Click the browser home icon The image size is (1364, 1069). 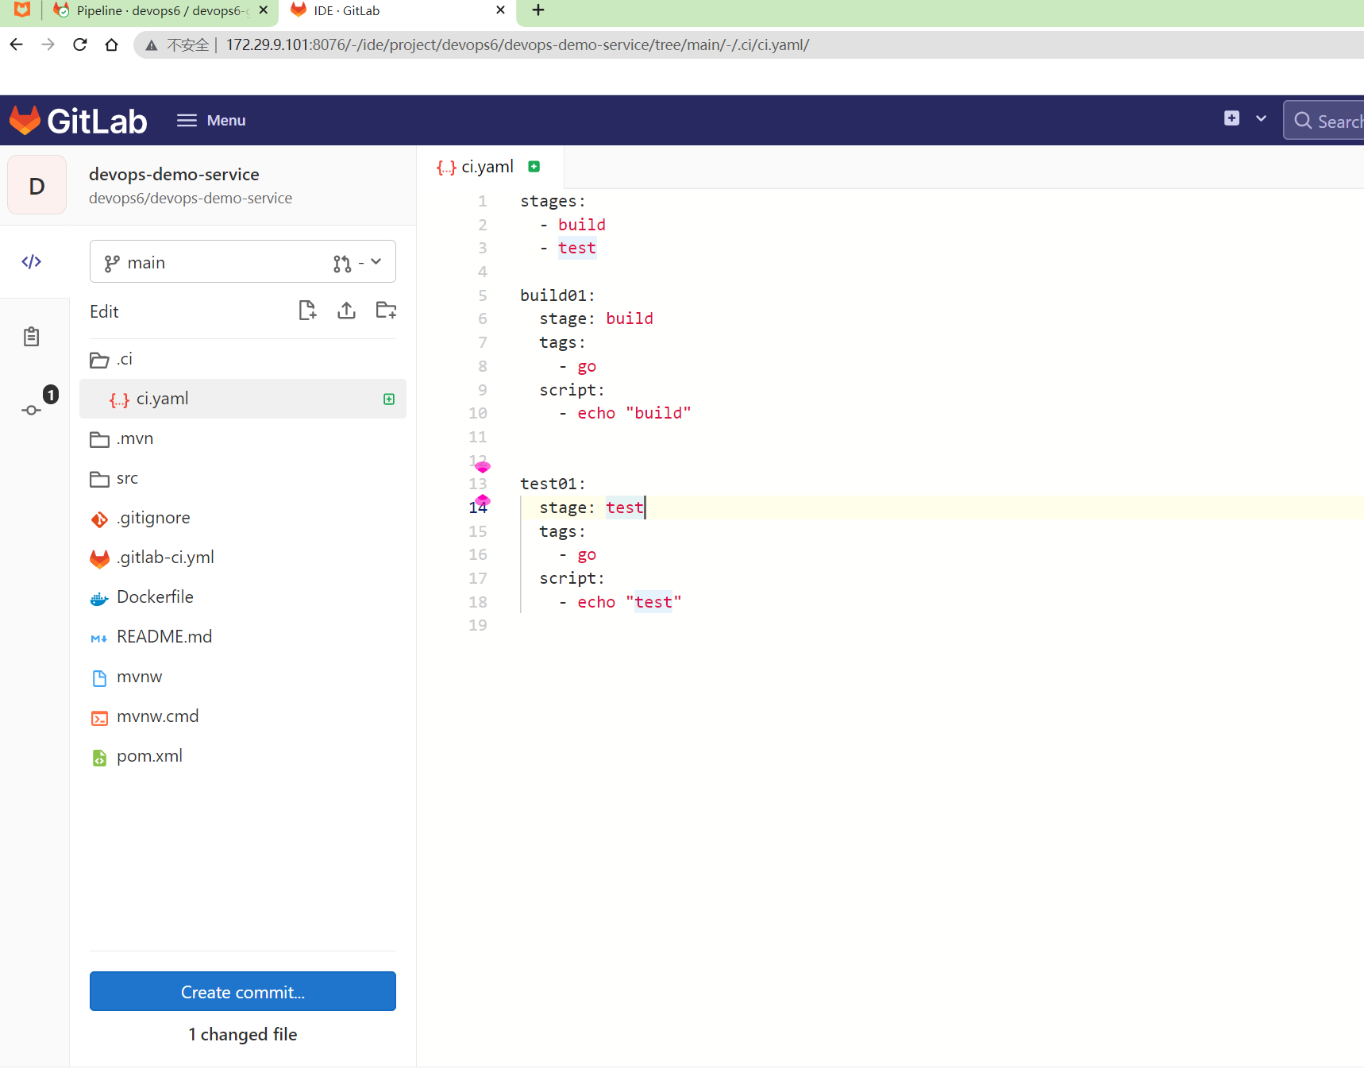tap(112, 44)
